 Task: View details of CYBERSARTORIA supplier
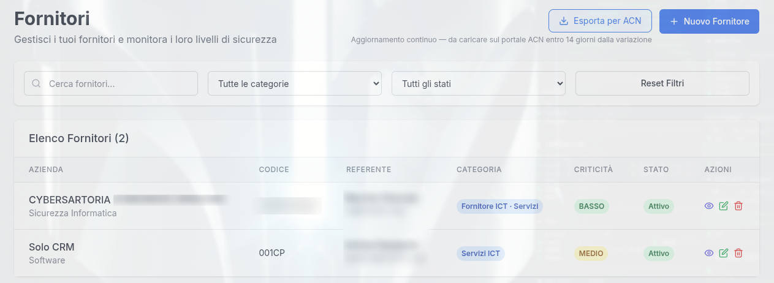coord(709,206)
